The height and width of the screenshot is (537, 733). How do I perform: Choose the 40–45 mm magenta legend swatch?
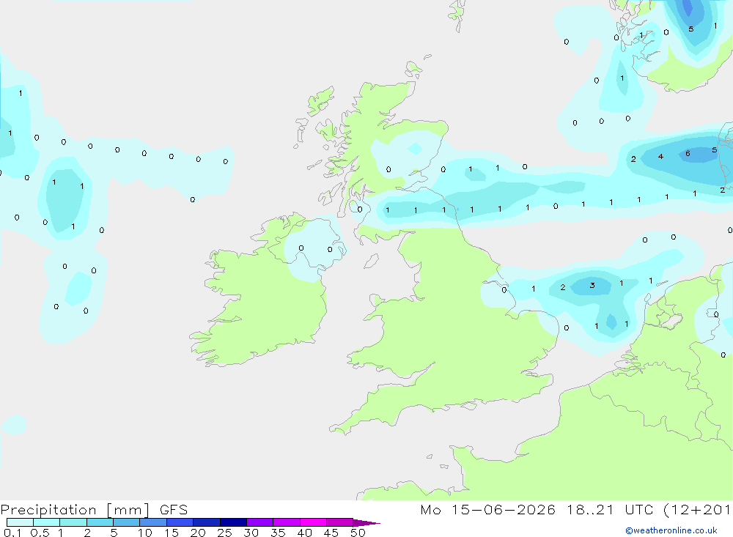click(x=313, y=522)
